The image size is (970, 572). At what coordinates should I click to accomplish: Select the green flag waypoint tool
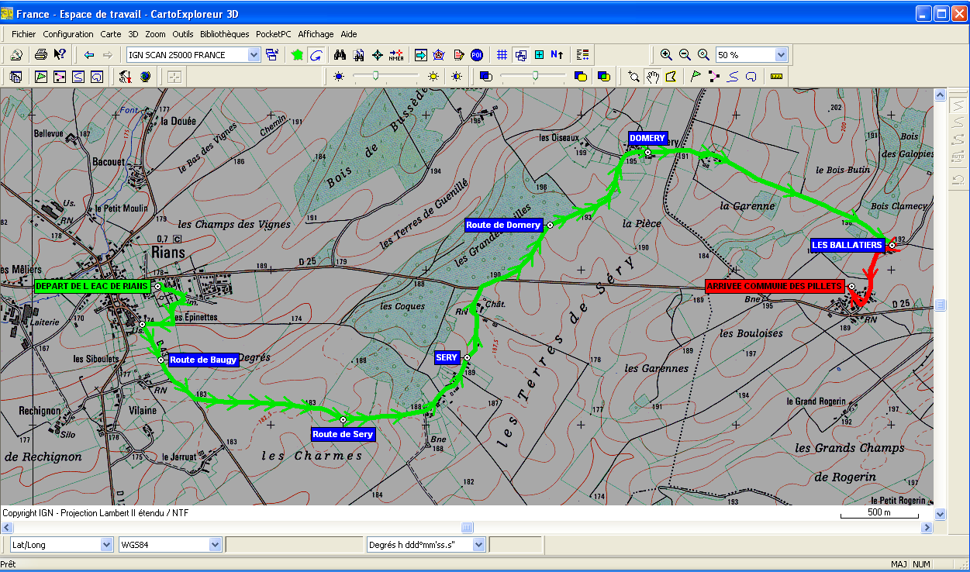695,77
